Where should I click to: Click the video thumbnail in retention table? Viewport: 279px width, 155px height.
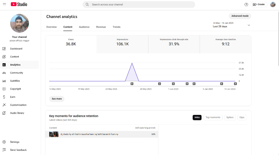point(54,134)
